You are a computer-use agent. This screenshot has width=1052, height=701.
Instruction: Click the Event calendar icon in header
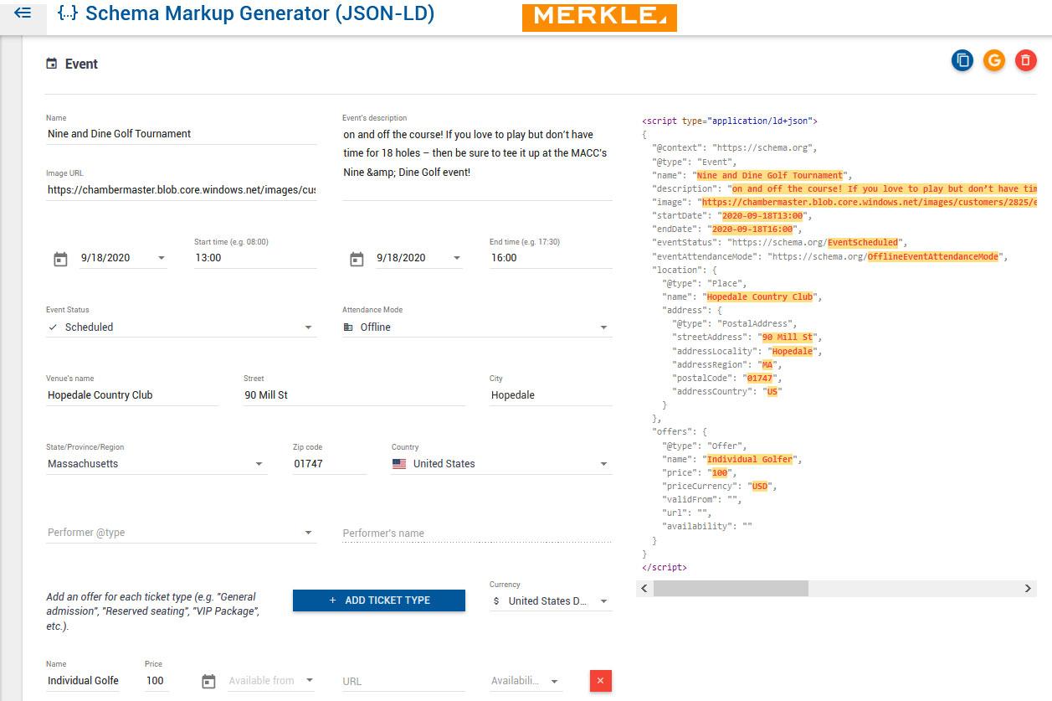click(x=52, y=64)
